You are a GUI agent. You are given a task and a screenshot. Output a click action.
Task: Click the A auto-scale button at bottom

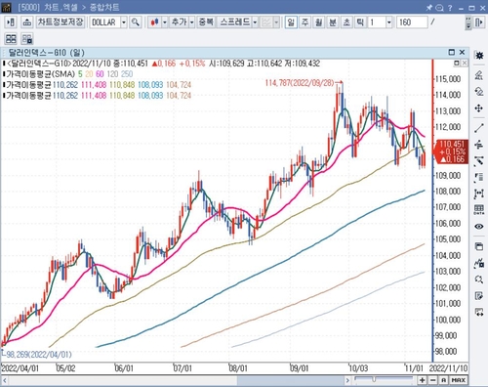pos(443,380)
